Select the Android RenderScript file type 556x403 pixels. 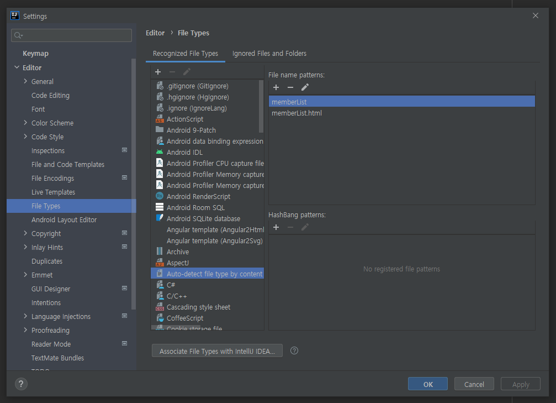click(208, 196)
